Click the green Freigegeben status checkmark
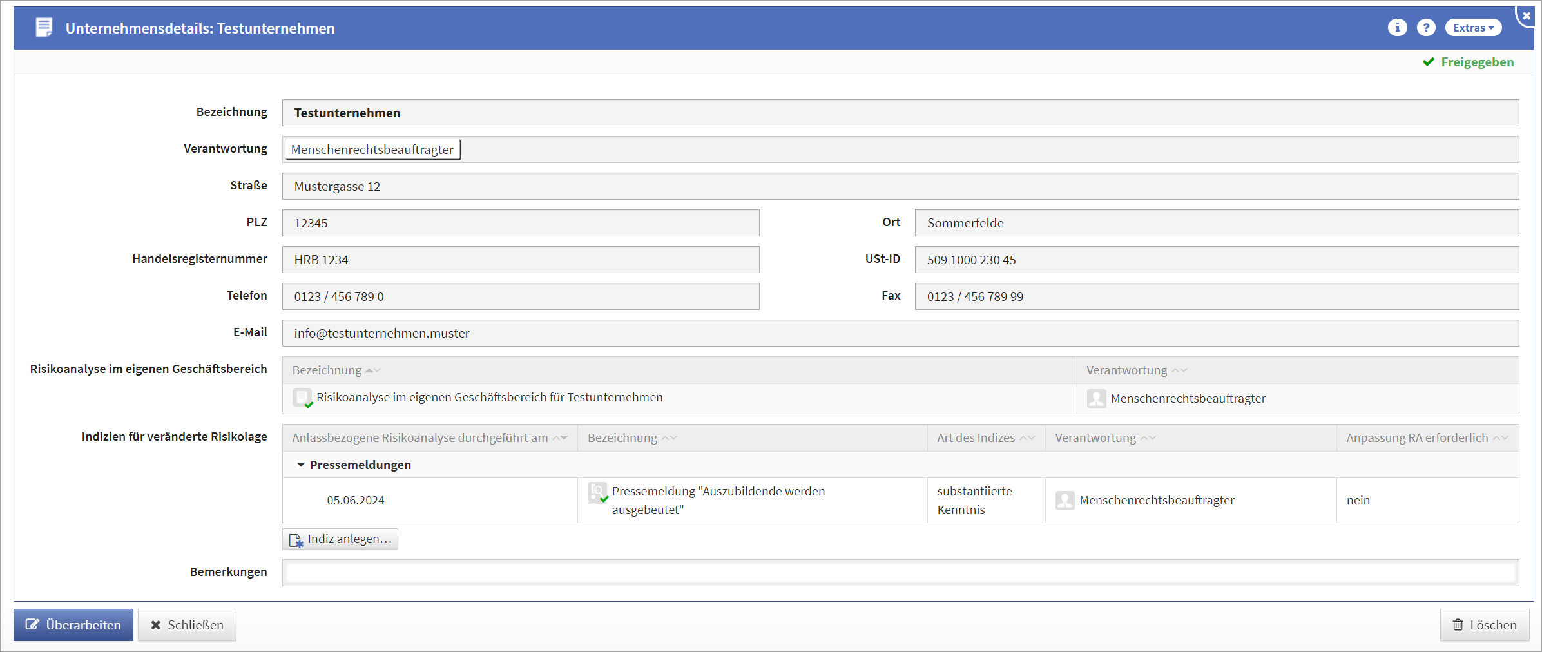The height and width of the screenshot is (652, 1542). (x=1429, y=62)
